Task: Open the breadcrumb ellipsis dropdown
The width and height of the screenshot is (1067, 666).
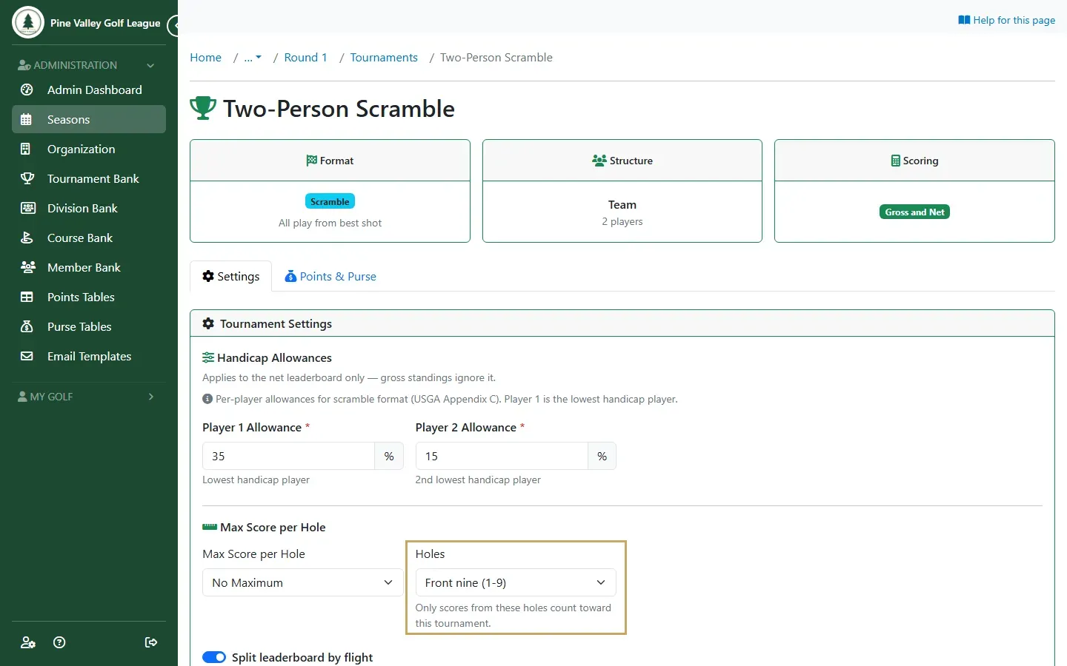Action: [x=253, y=57]
